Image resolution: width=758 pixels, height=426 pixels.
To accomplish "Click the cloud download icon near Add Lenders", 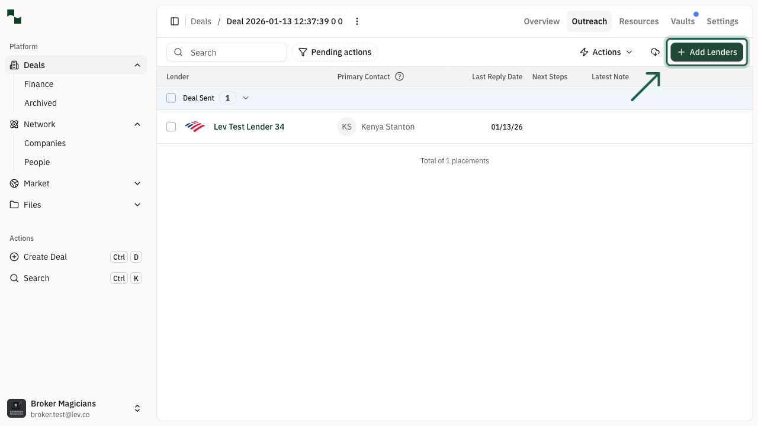I will tap(655, 52).
